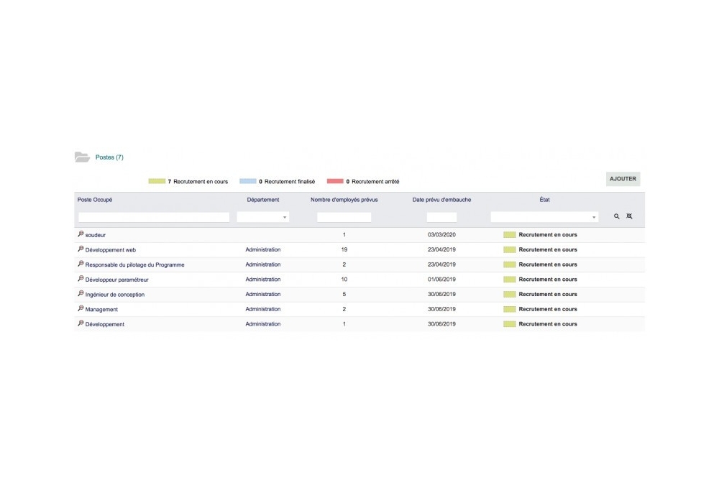The image size is (719, 488).
Task: Click the key icon beside soudeur
Action: pyautogui.click(x=81, y=234)
